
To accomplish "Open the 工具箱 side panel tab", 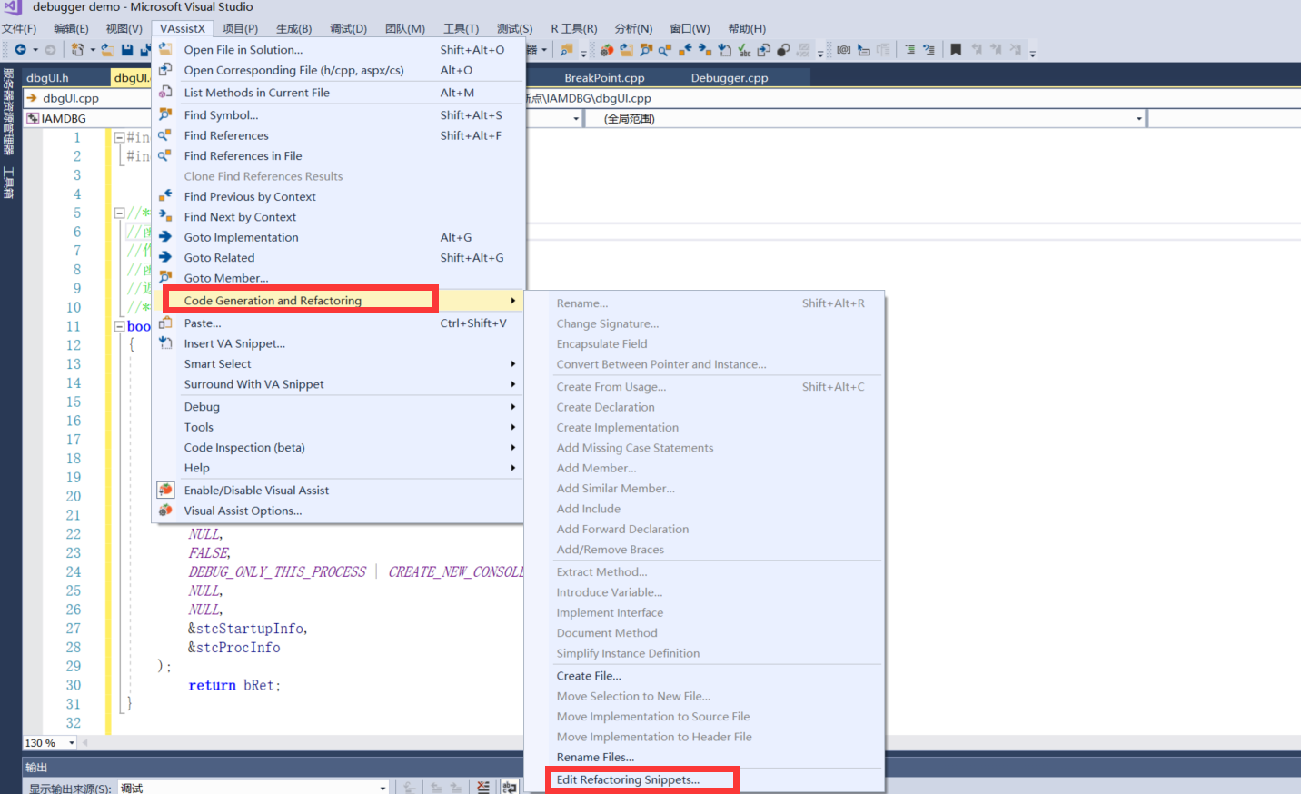I will (8, 183).
